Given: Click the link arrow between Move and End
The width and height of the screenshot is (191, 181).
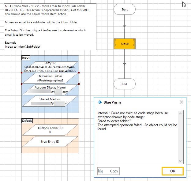Looking at the screenshot, I should (124, 64).
